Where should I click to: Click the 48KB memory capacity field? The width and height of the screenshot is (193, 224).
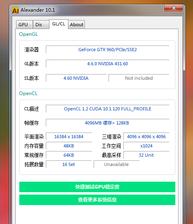tap(69, 146)
